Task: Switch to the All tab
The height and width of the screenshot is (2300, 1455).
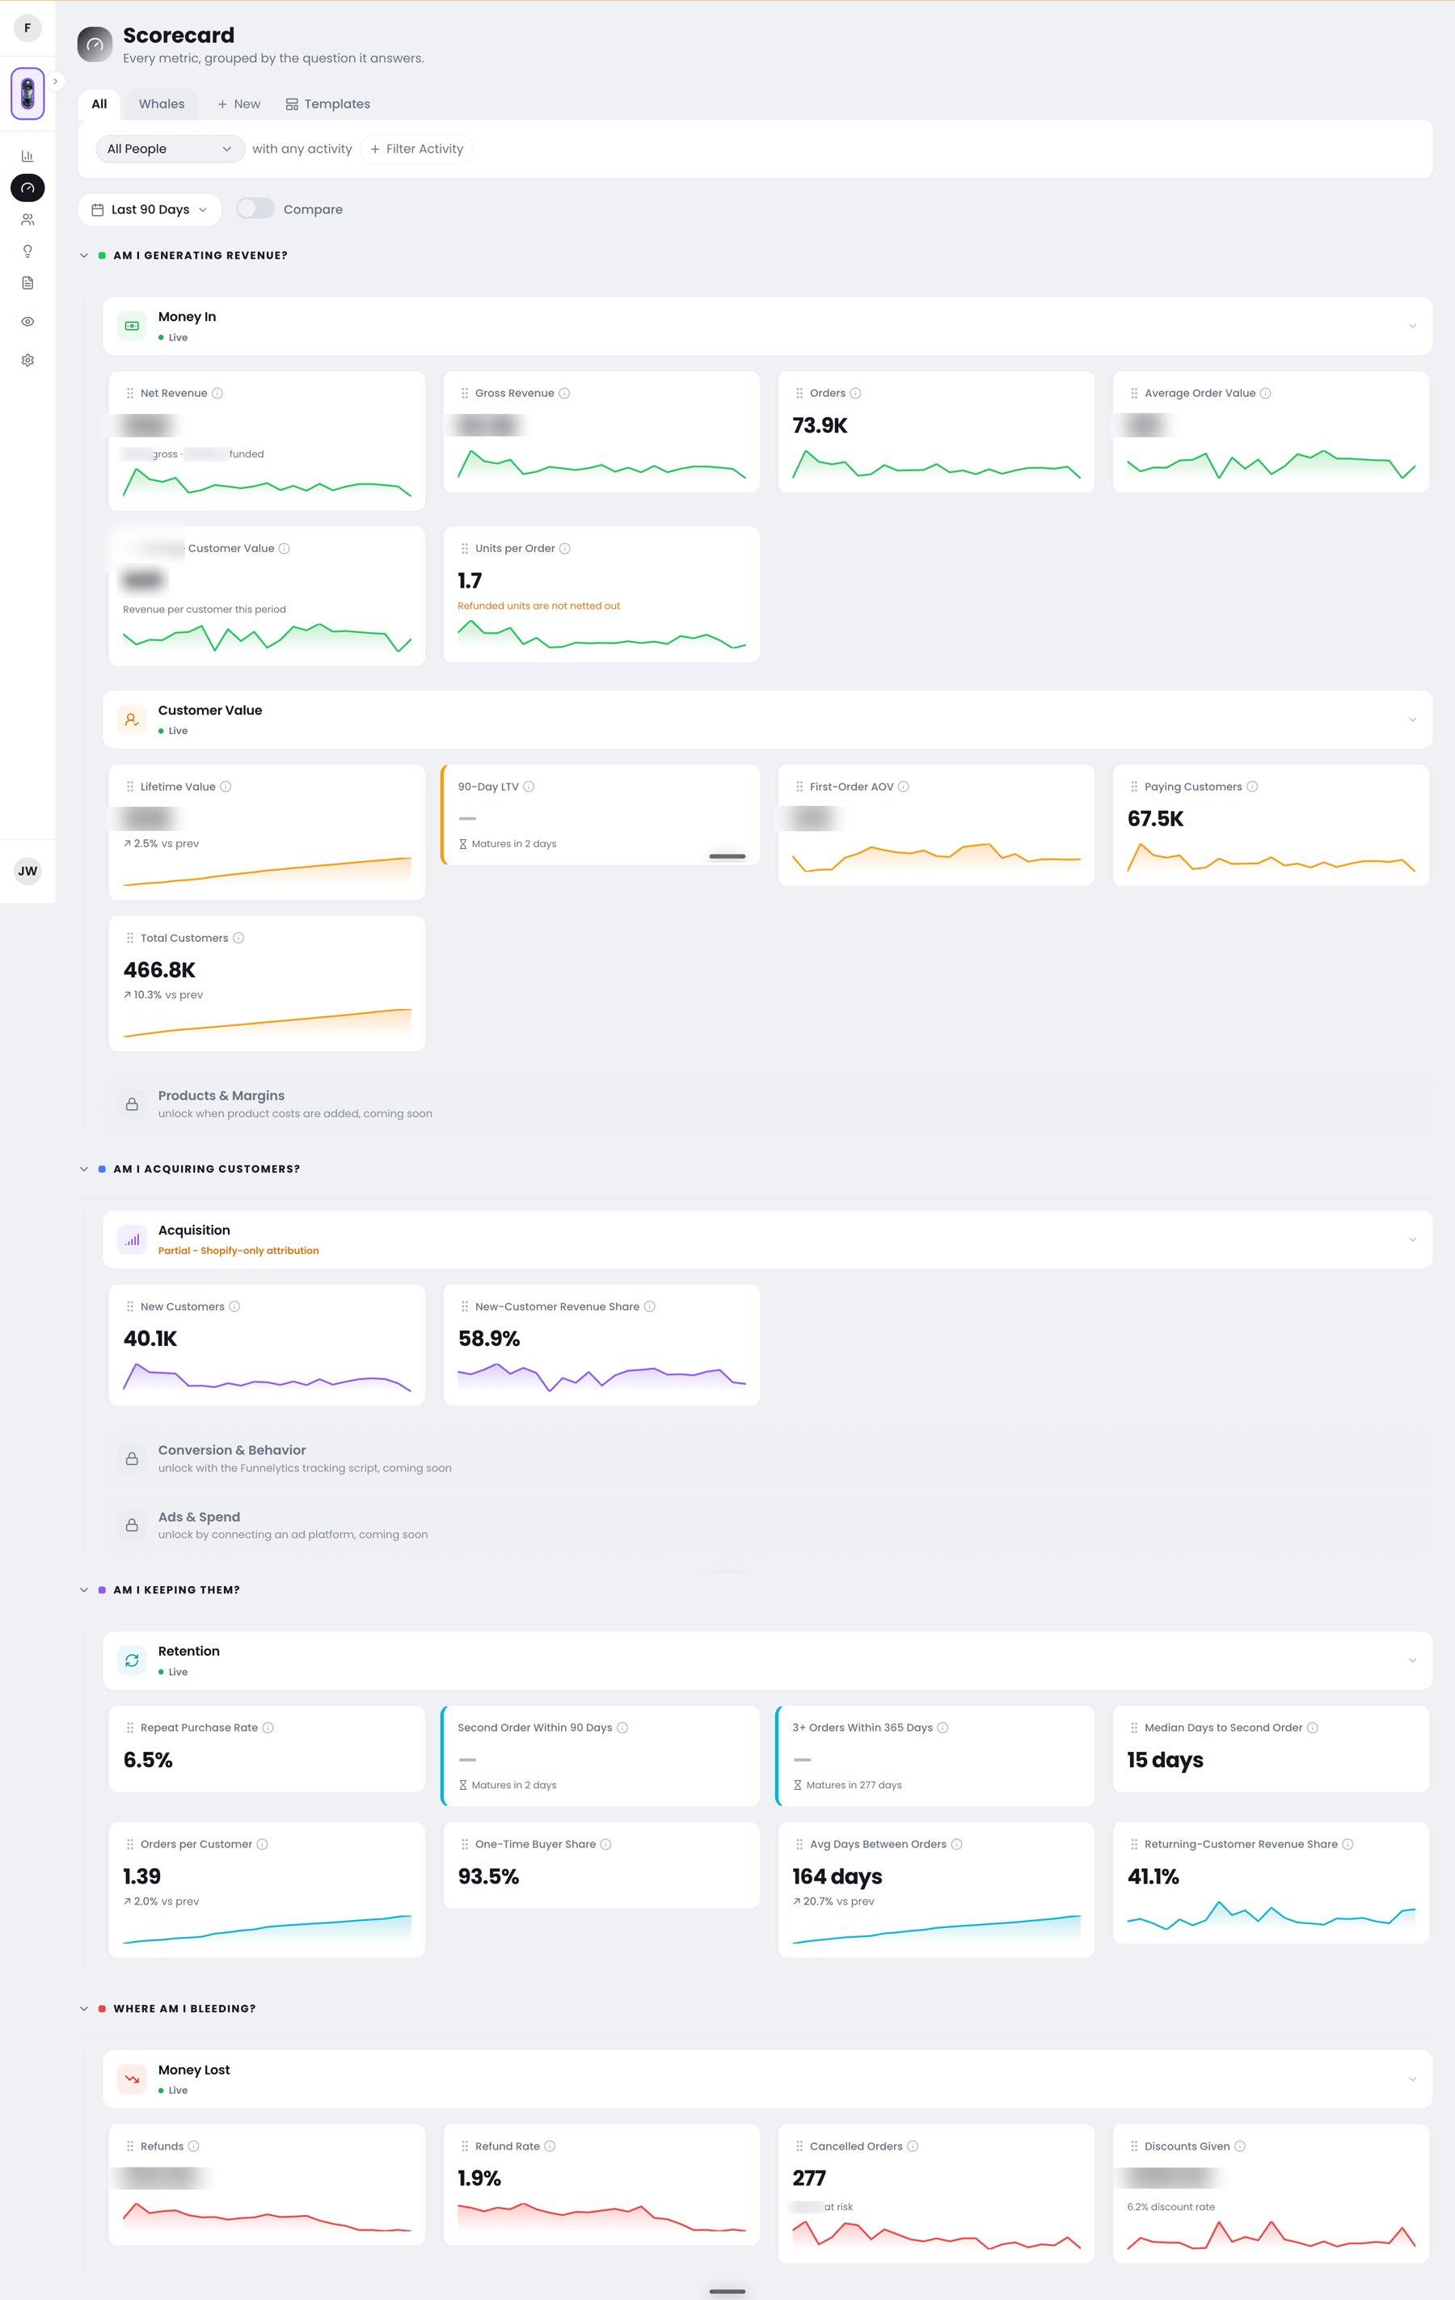Action: [99, 104]
